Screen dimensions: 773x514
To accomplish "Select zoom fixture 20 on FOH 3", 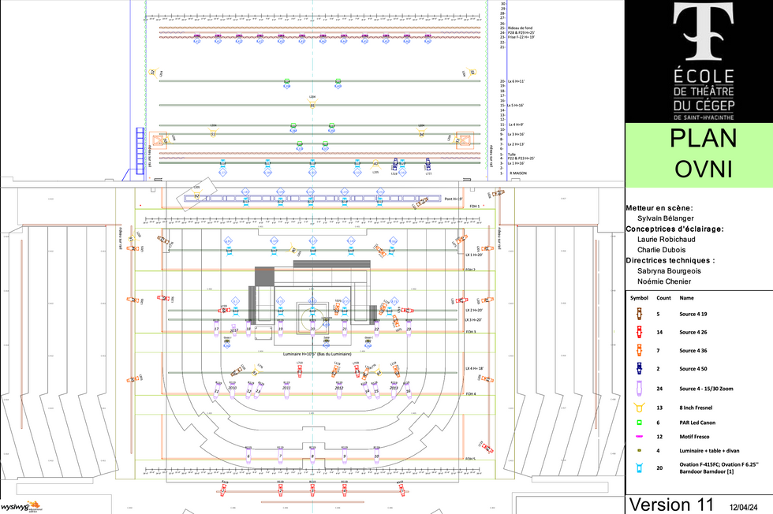I will pos(312,329).
